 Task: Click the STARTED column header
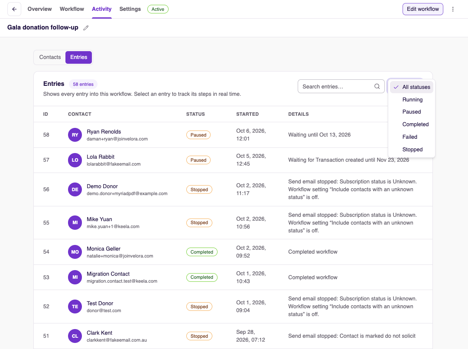(x=247, y=114)
